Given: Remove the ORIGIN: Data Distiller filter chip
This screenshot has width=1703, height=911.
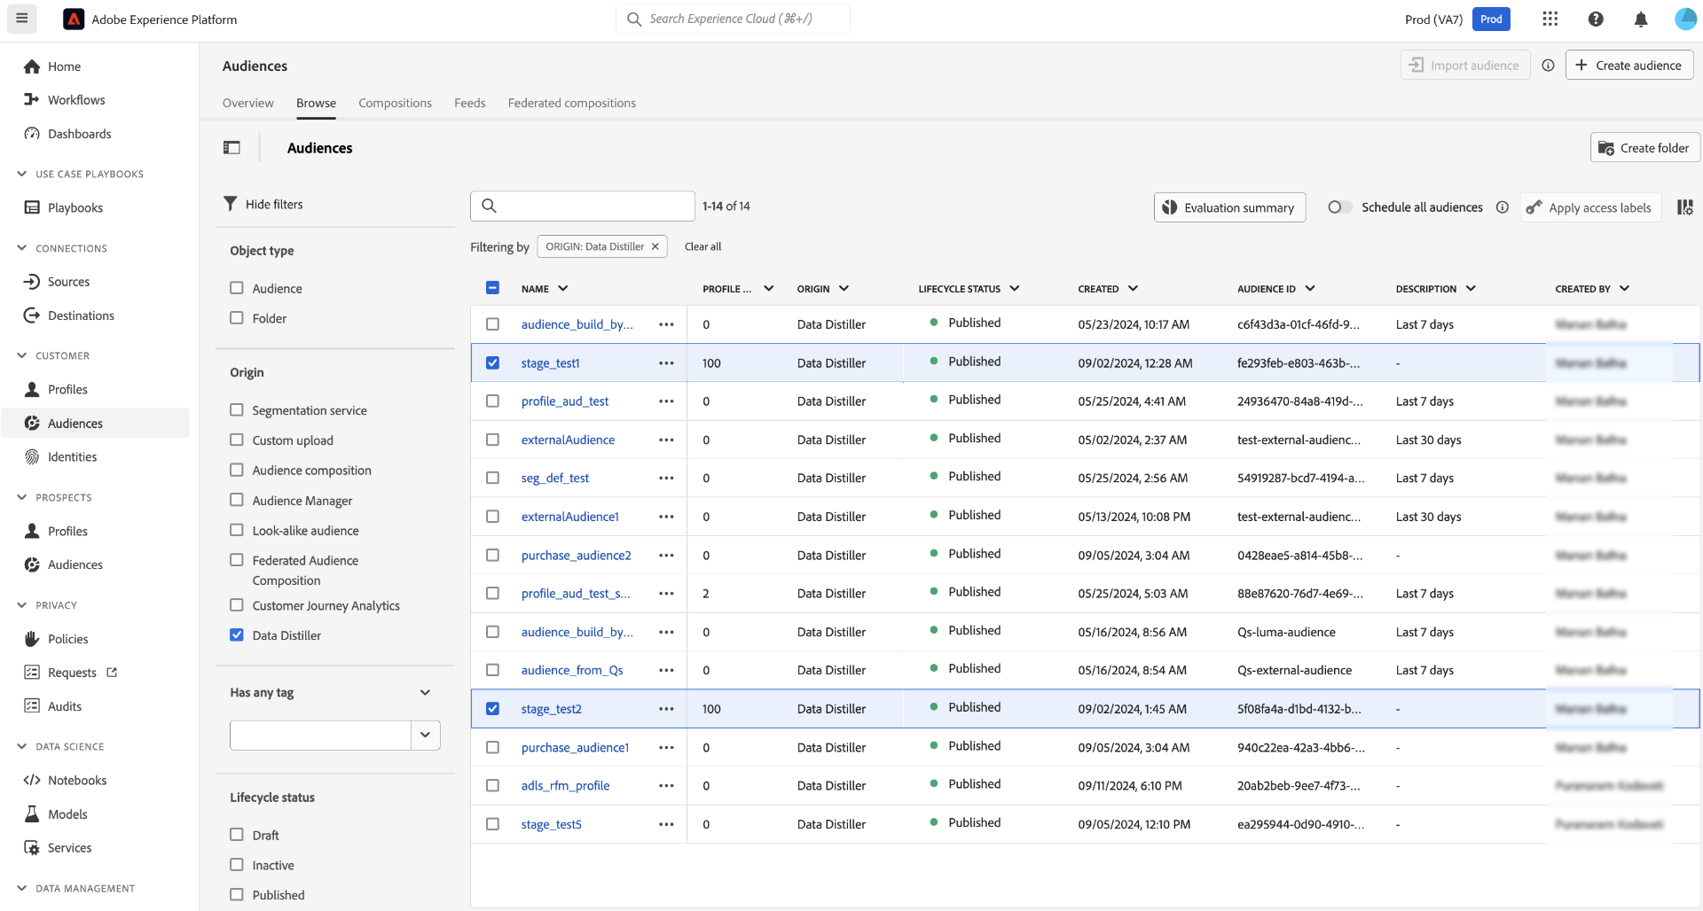Looking at the screenshot, I should pos(655,247).
